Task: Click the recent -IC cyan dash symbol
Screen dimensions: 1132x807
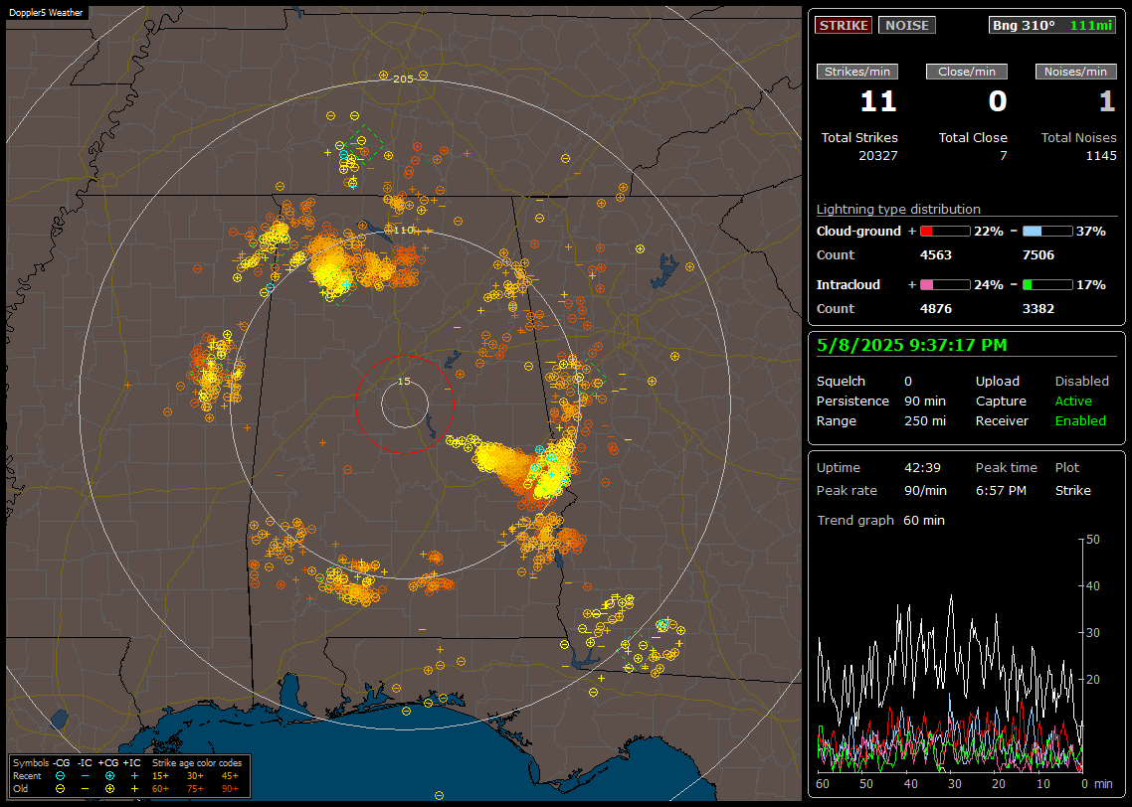Action: click(86, 776)
